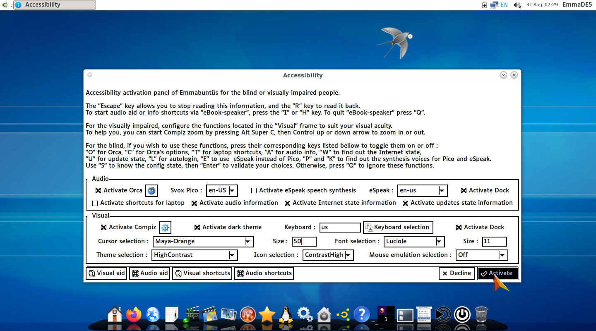
Task: Toggle Activate dark theme checkbox
Action: click(197, 228)
